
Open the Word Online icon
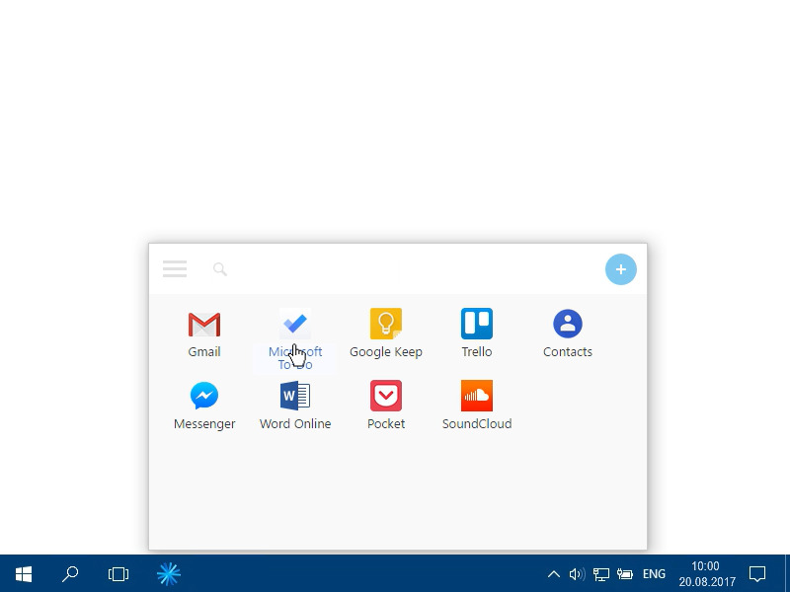click(295, 396)
